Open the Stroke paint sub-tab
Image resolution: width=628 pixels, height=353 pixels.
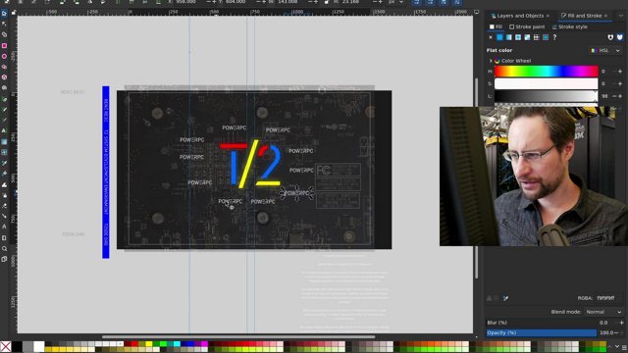527,26
